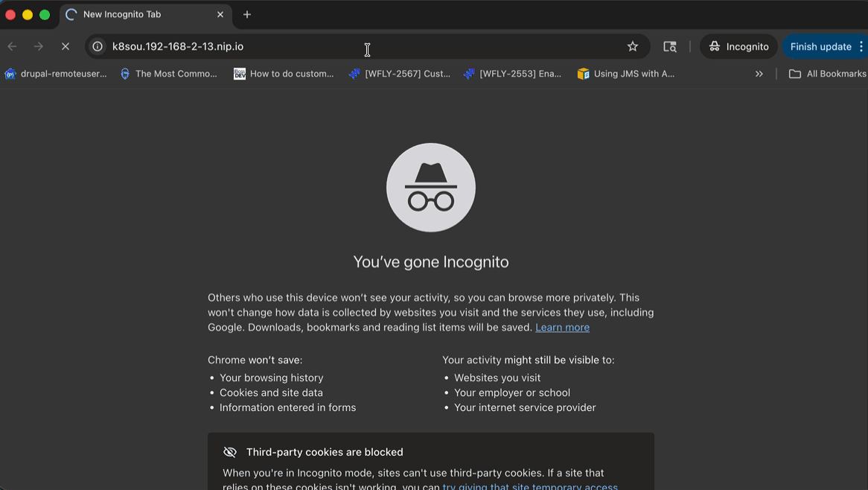Click the Incognito profile button
This screenshot has height=490, width=868.
(x=738, y=46)
